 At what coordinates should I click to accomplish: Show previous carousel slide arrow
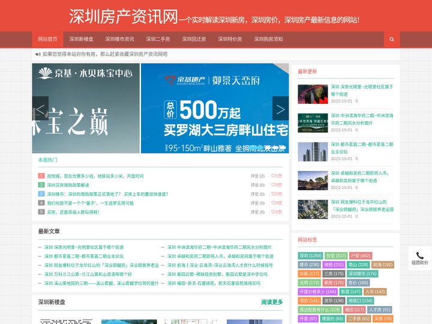coord(40,108)
